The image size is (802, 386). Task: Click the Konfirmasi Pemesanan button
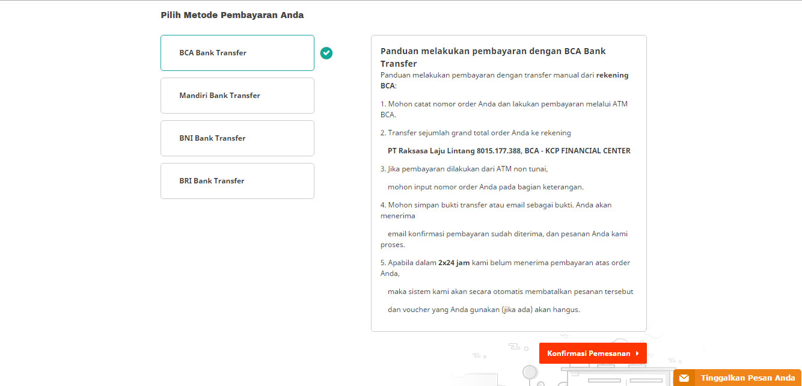point(593,353)
